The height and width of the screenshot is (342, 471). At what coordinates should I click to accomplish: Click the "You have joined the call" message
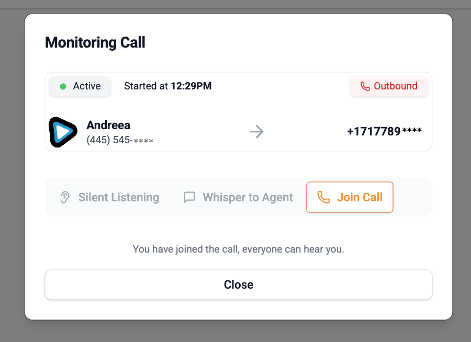point(238,249)
